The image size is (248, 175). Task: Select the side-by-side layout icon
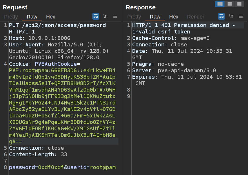point(220,4)
